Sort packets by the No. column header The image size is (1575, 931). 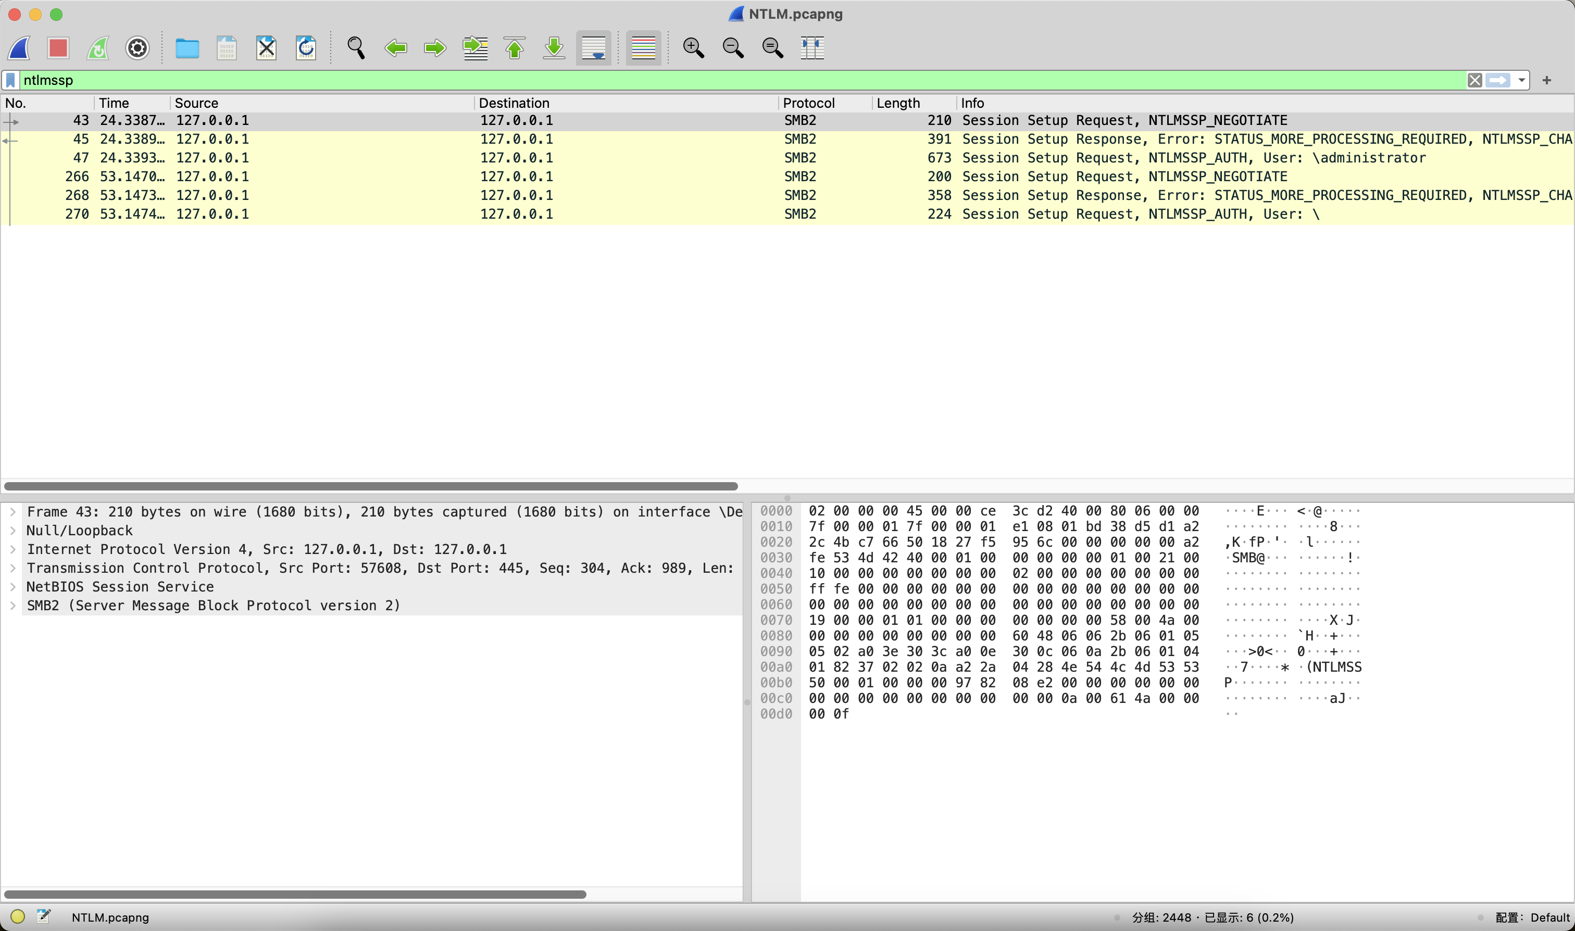(48, 103)
